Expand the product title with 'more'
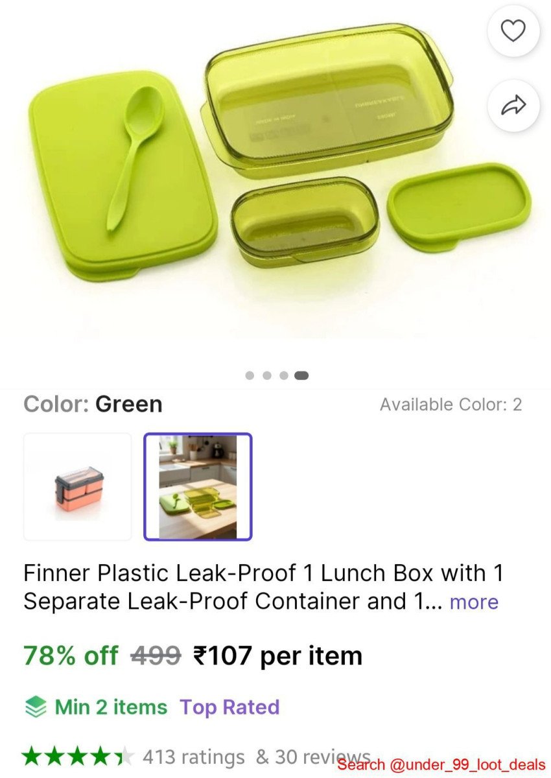Screen dimensions: 551x778 [474, 602]
